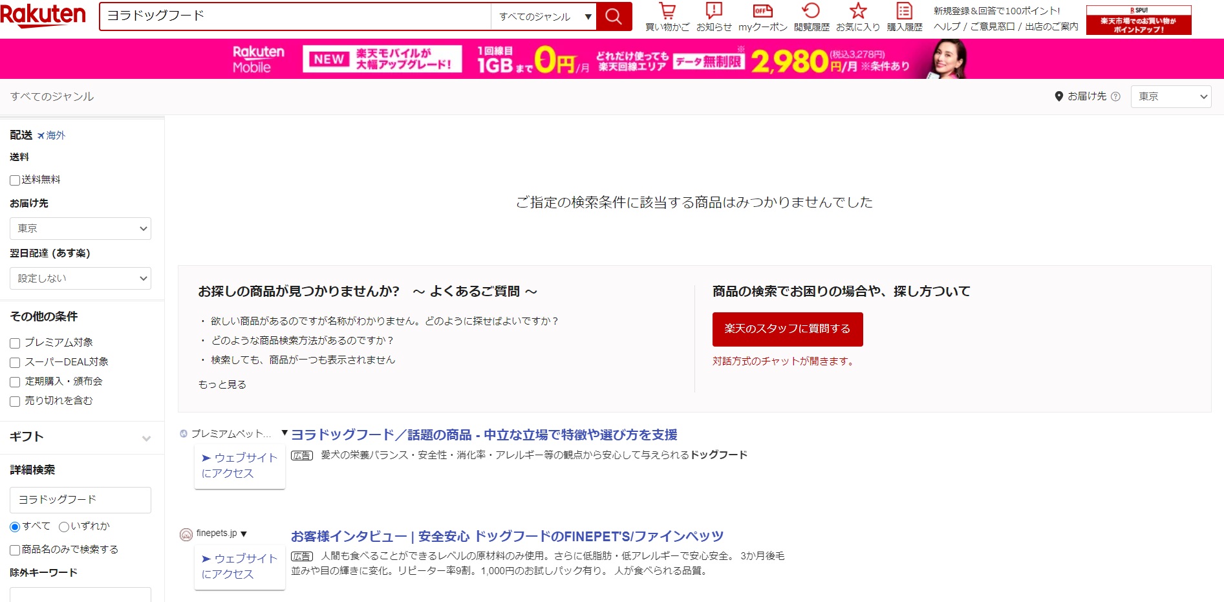Open the ご意見窓口 link
Viewport: 1224px width, 602px height.
[993, 27]
